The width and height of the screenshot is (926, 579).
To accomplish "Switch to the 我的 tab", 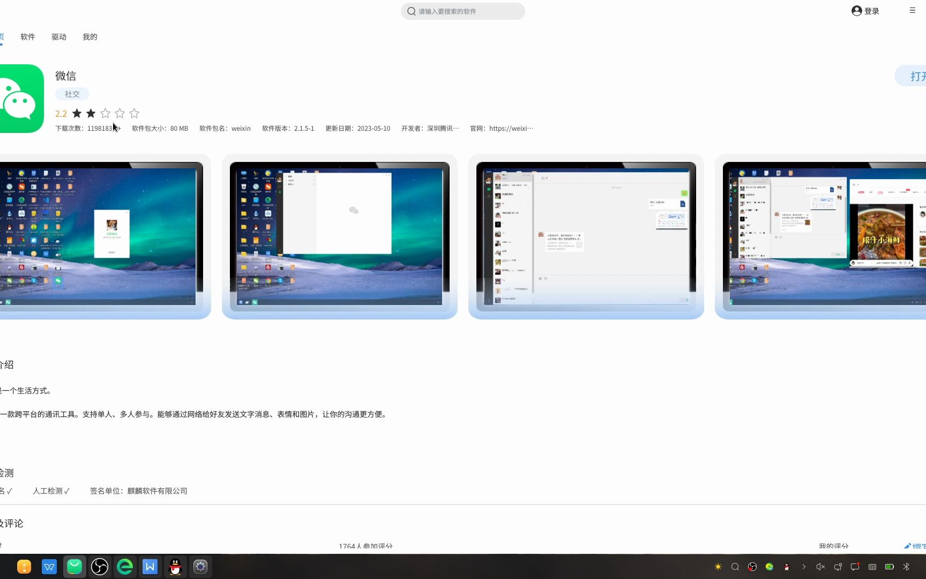I will [90, 37].
